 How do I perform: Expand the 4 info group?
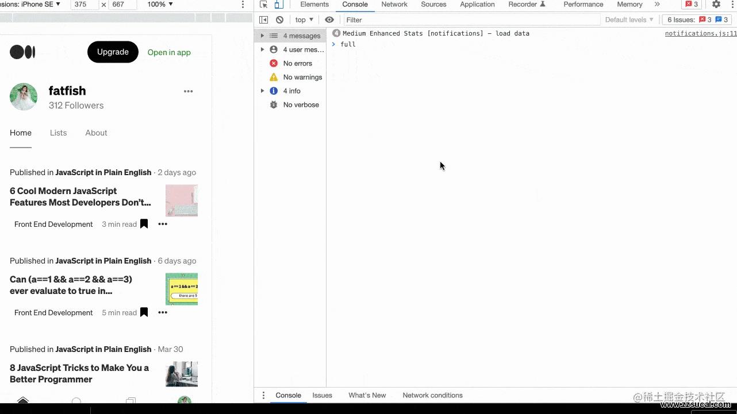tap(262, 91)
